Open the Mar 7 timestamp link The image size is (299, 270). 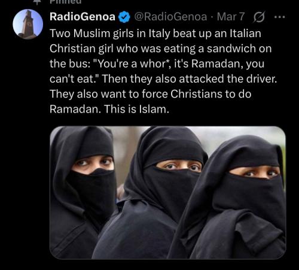pos(231,17)
